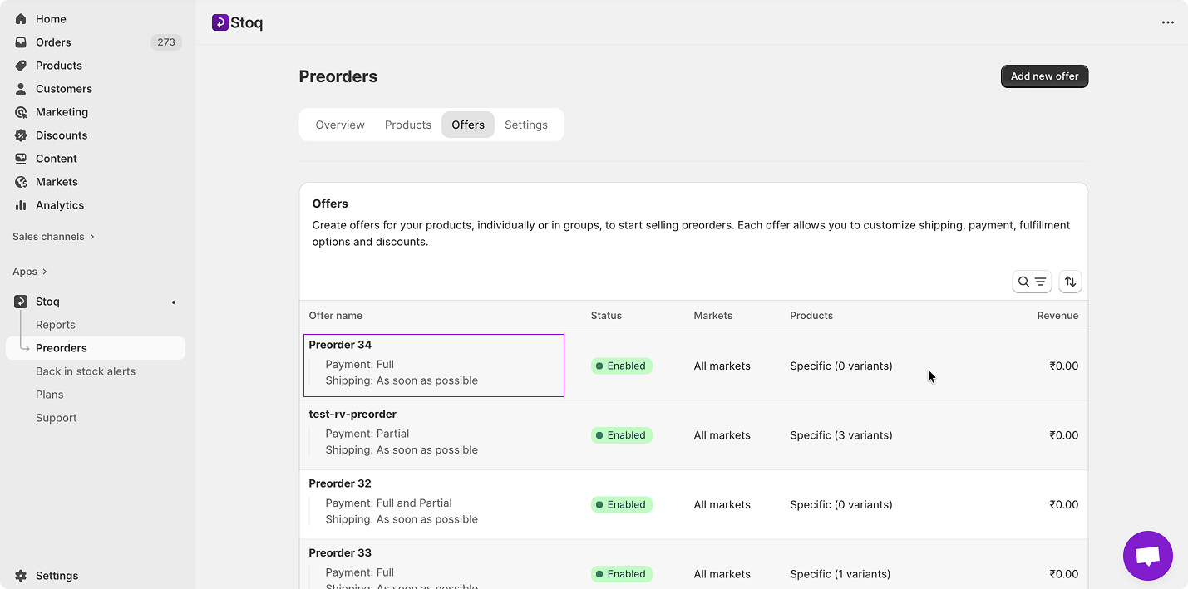This screenshot has height=589, width=1188.
Task: Click All markets in Preorder 32 row
Action: (x=722, y=504)
